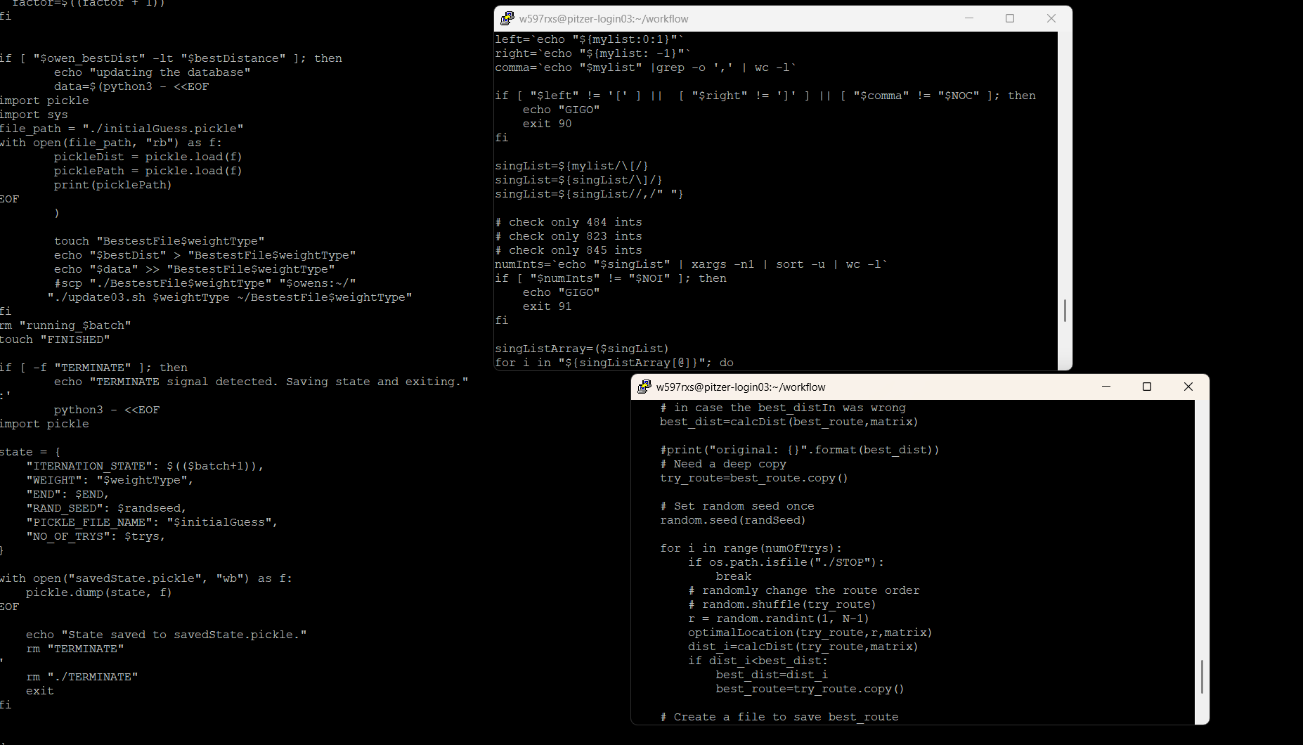Click the 'for i in range(numOfTrys):' line
The width and height of the screenshot is (1303, 745).
click(751, 548)
